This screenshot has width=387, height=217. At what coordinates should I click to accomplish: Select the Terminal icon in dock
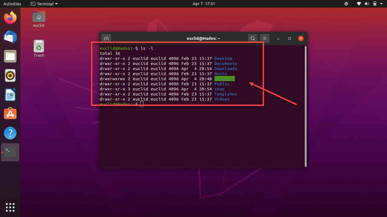10,152
